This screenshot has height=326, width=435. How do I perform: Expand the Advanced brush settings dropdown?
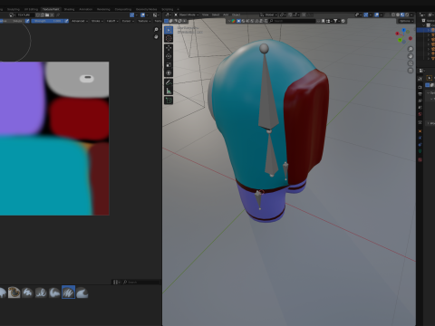coord(80,21)
